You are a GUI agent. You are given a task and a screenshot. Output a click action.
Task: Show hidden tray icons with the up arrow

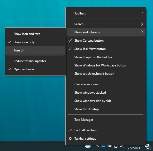[97, 146]
